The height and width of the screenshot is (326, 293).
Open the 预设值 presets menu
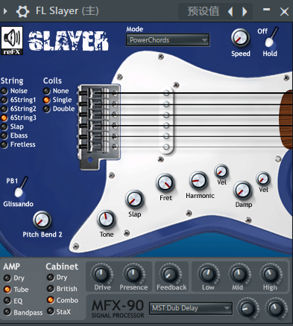coord(204,11)
